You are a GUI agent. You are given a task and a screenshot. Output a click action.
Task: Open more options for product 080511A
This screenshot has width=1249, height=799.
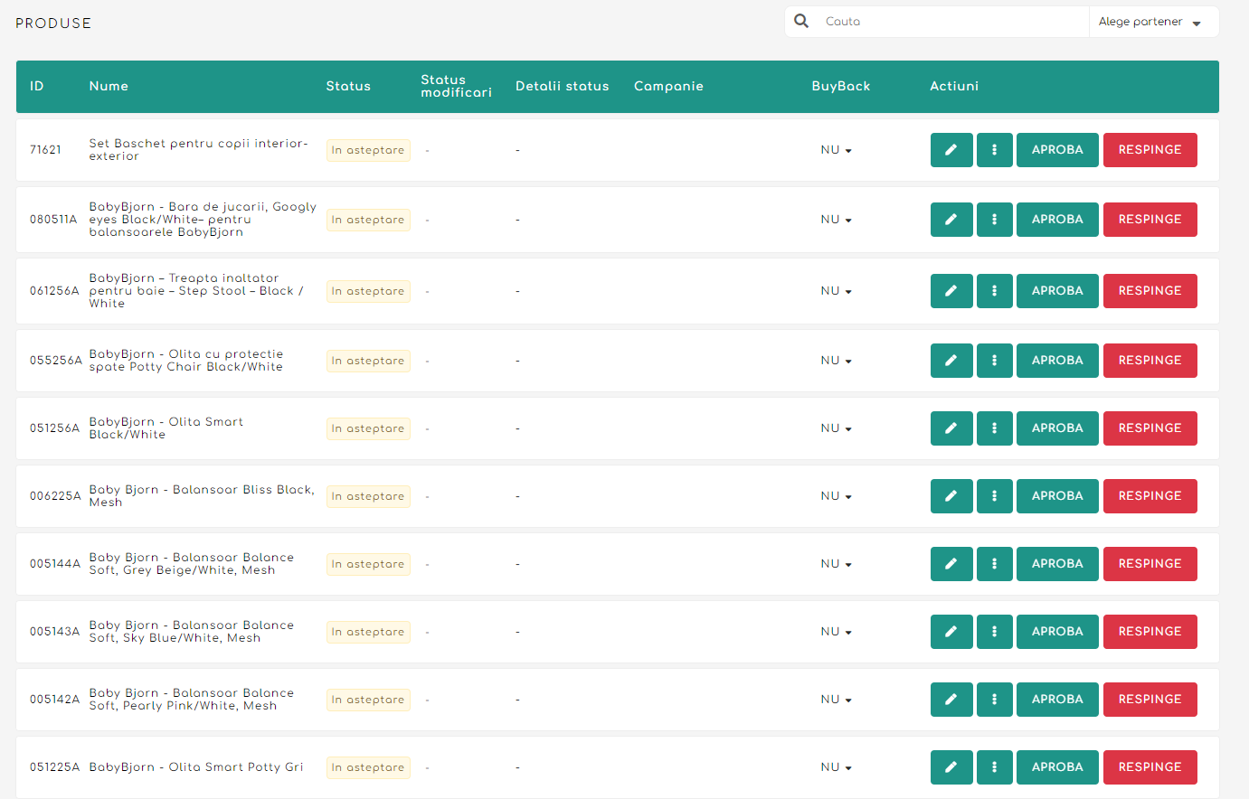[x=994, y=220]
